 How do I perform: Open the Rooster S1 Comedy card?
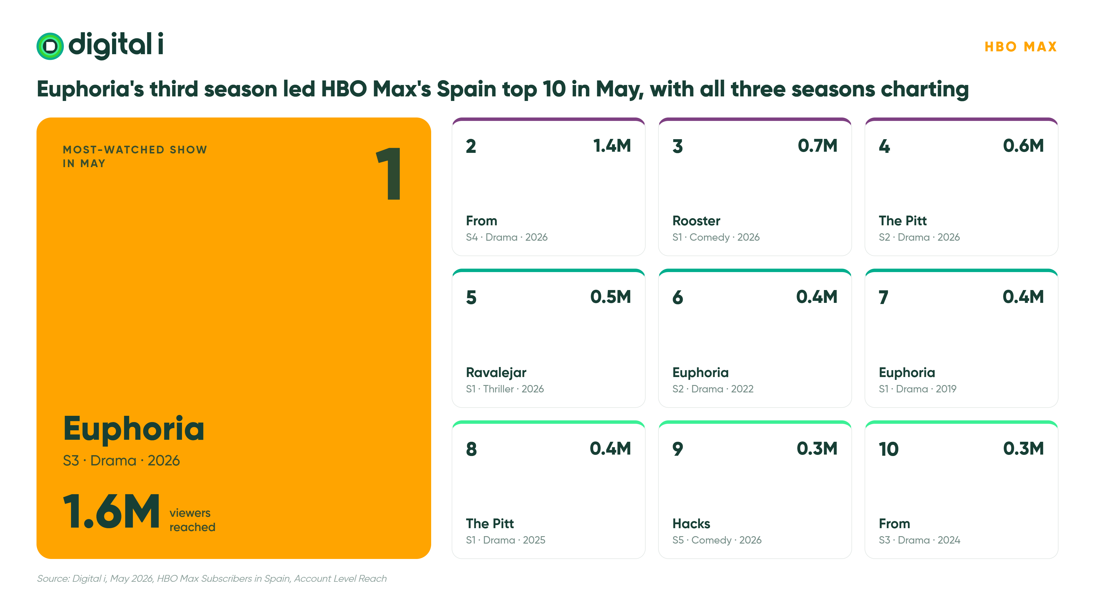755,187
